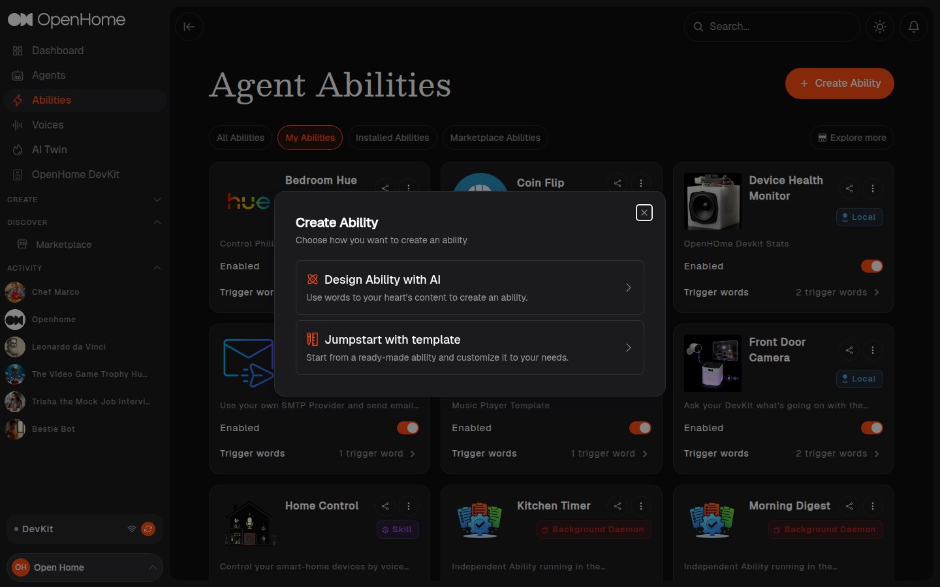Switch to All Abilities tab
This screenshot has width=940, height=587.
240,138
